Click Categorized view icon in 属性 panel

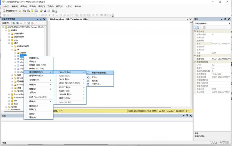pyautogui.click(x=196, y=28)
